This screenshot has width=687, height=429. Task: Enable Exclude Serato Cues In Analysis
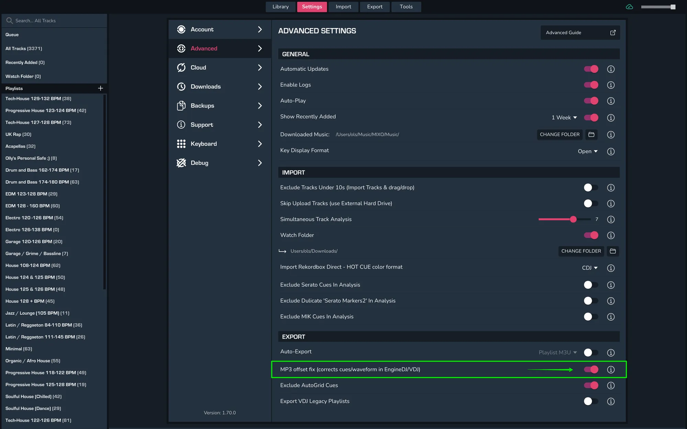click(x=591, y=285)
